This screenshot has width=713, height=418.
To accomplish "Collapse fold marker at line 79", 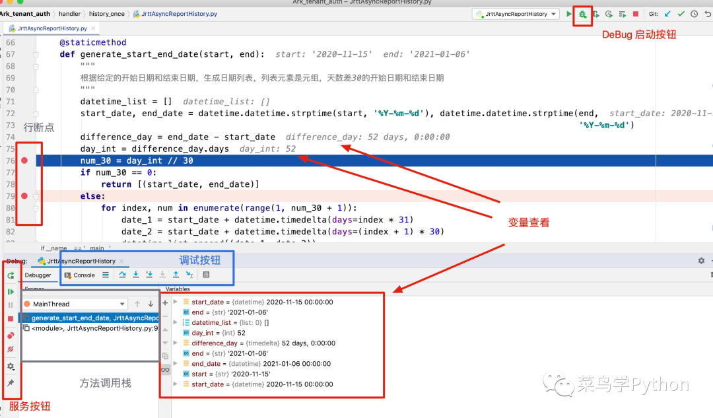I will coord(36,197).
